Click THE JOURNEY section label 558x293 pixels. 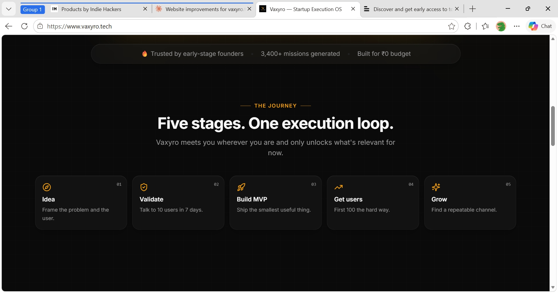click(276, 106)
